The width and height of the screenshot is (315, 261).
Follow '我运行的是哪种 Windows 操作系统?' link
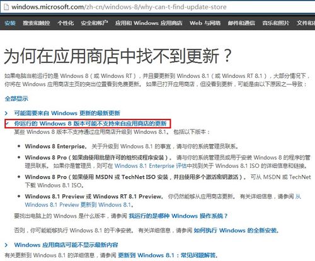click(178, 216)
